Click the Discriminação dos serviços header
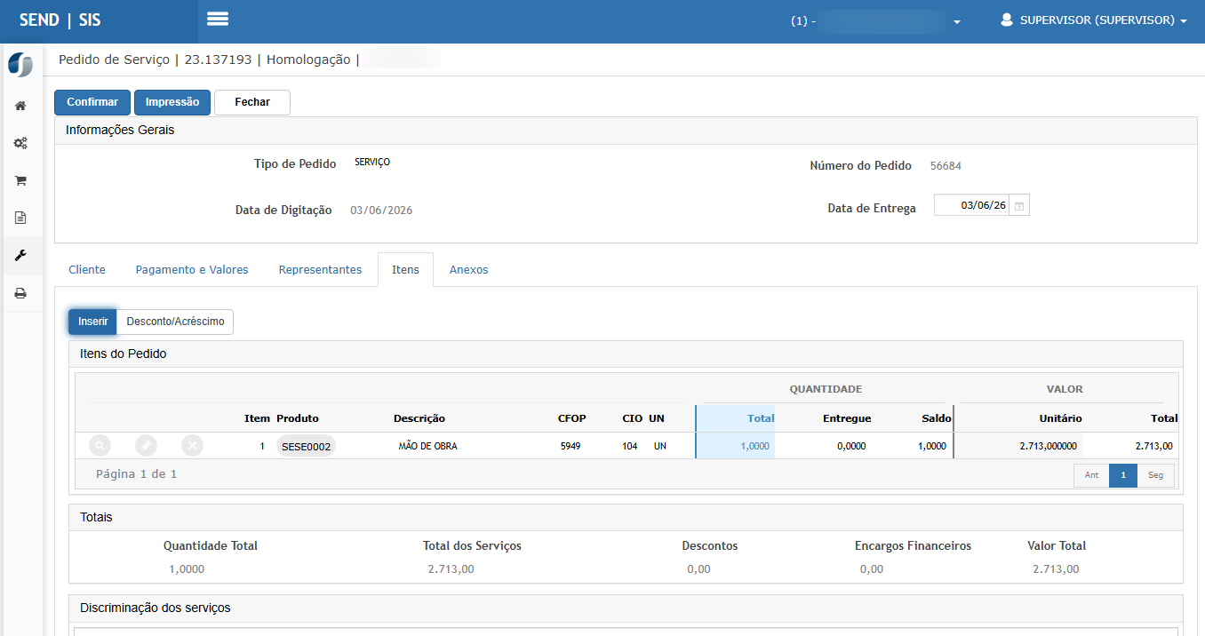This screenshot has height=636, width=1205. point(156,608)
